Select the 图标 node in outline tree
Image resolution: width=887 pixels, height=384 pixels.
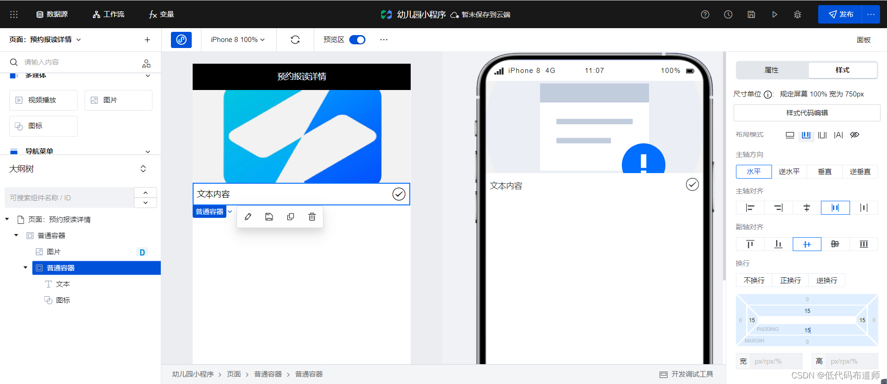[62, 300]
